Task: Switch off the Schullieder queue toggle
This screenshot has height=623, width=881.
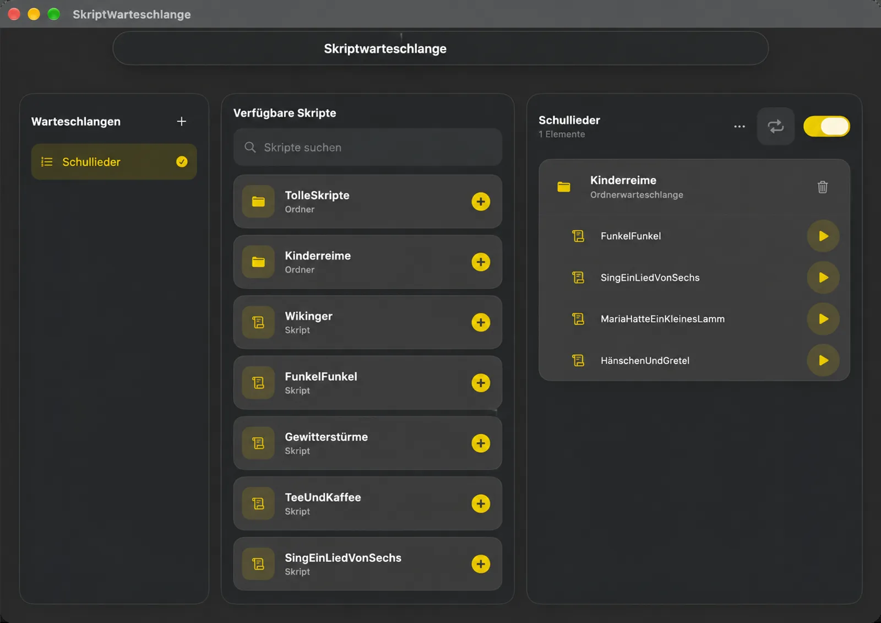Action: click(826, 127)
